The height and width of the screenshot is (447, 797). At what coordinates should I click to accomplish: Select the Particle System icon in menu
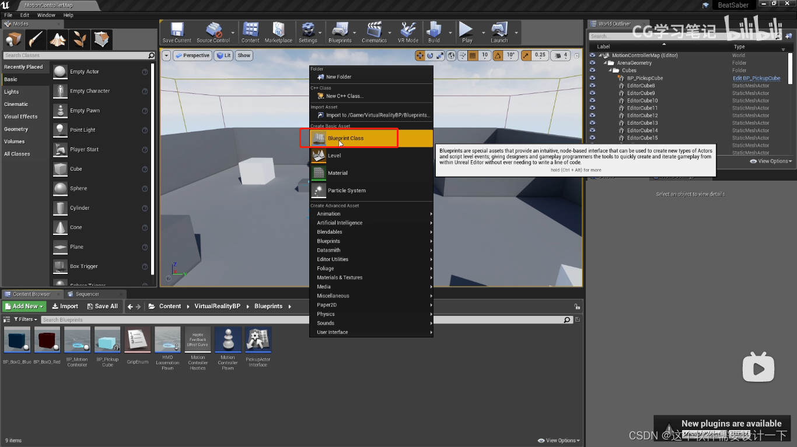coord(319,191)
